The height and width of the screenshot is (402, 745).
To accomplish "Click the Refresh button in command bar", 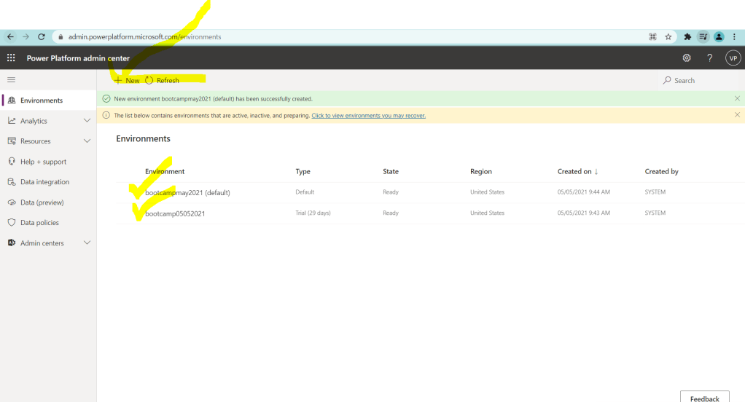I will [x=162, y=80].
